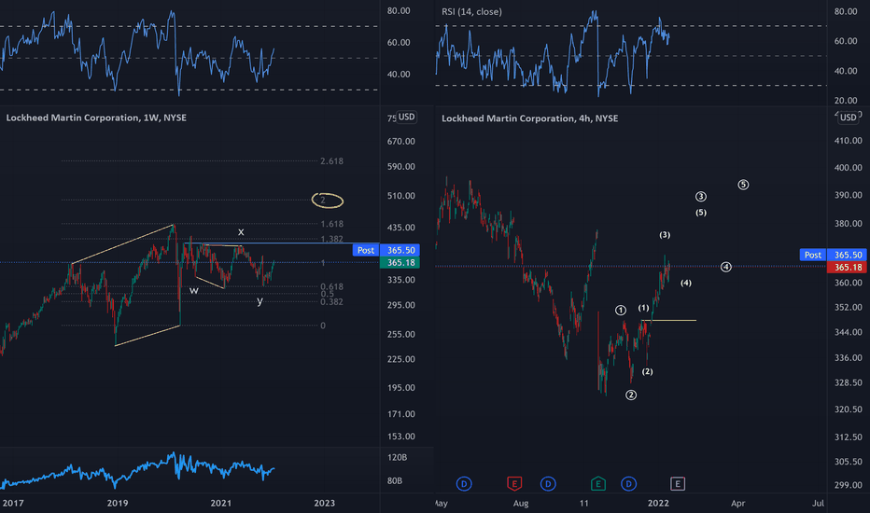Open the RSI (14, close) indicator legend
870x513 pixels.
pyautogui.click(x=471, y=11)
